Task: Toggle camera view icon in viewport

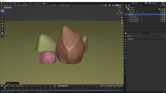Action: (x=122, y=23)
